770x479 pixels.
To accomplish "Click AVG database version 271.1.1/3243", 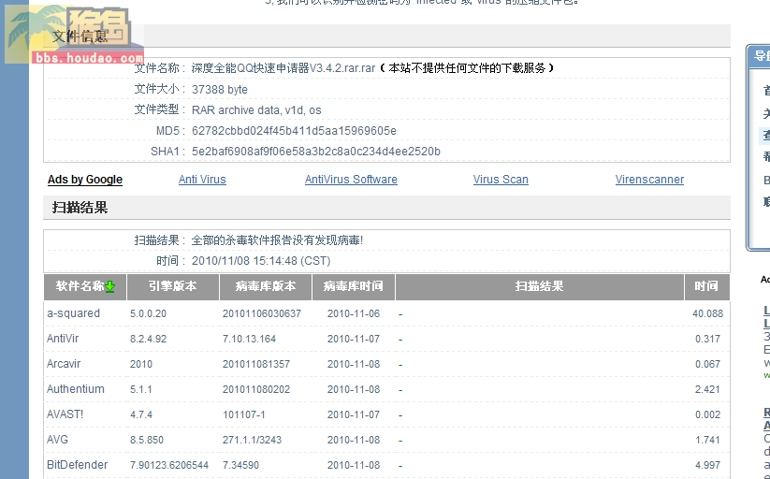I will coord(252,440).
